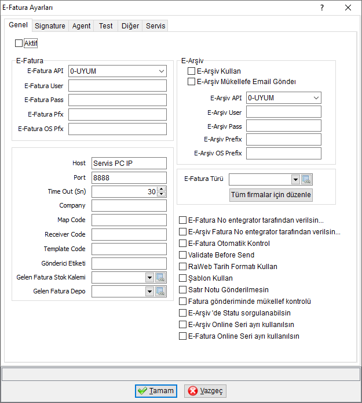Open the Servis tab

click(156, 26)
